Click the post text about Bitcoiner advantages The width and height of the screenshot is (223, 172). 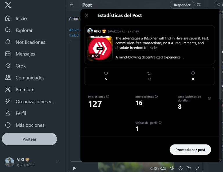tap(162, 48)
